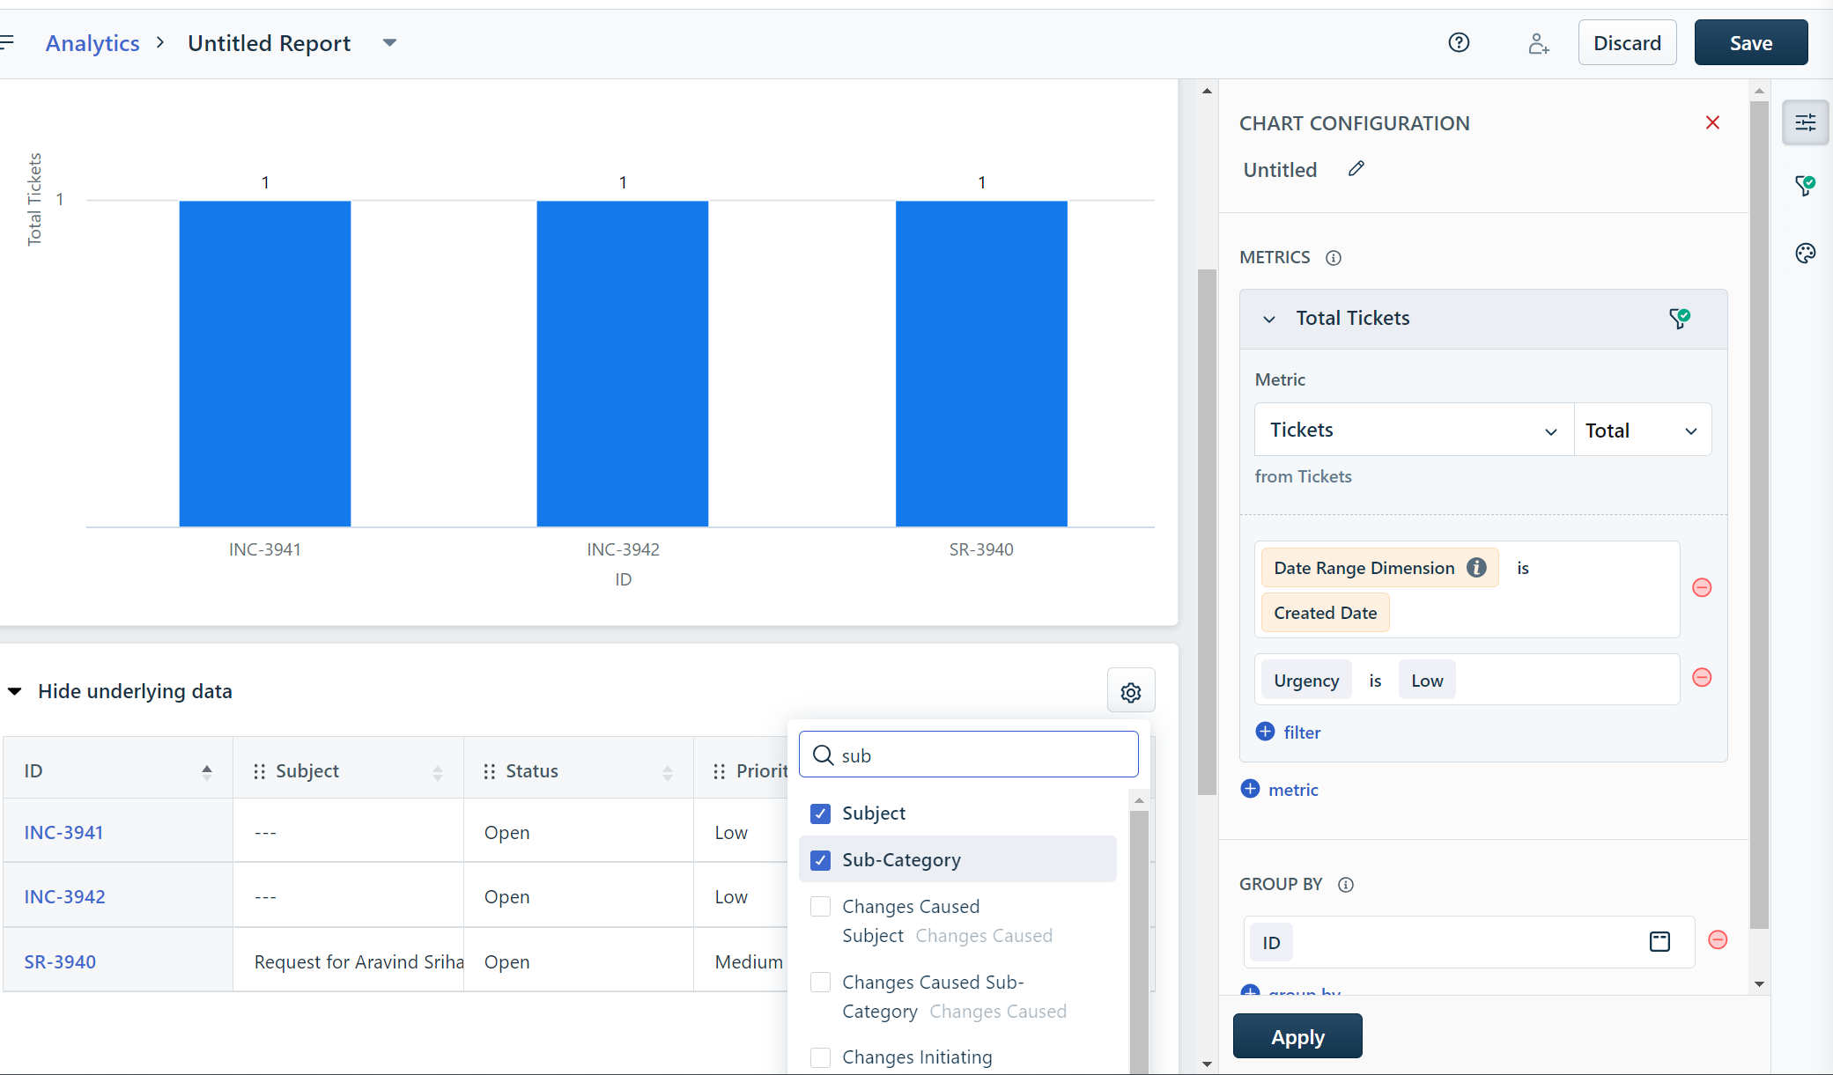The height and width of the screenshot is (1075, 1833).
Task: Click the help question mark icon
Action: [1459, 42]
